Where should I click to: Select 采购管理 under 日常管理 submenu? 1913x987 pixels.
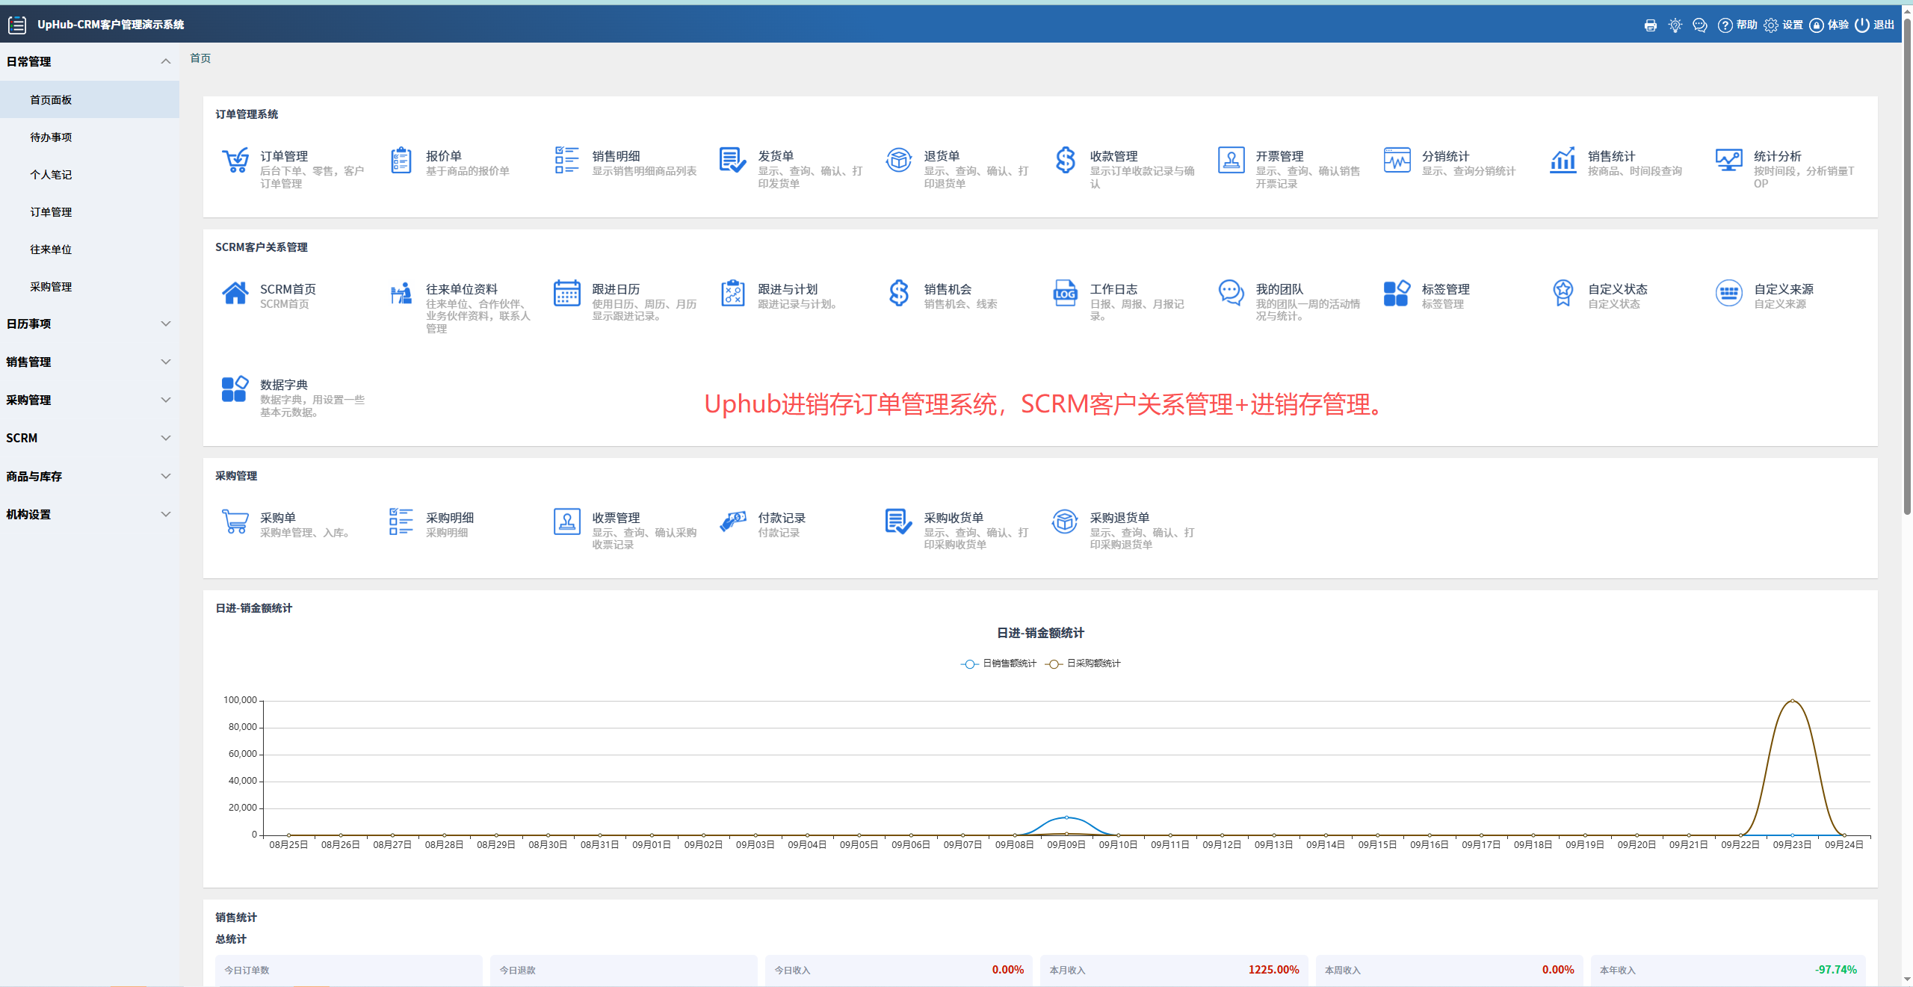point(90,286)
